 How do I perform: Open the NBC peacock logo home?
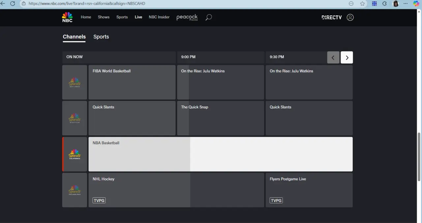coord(67,17)
